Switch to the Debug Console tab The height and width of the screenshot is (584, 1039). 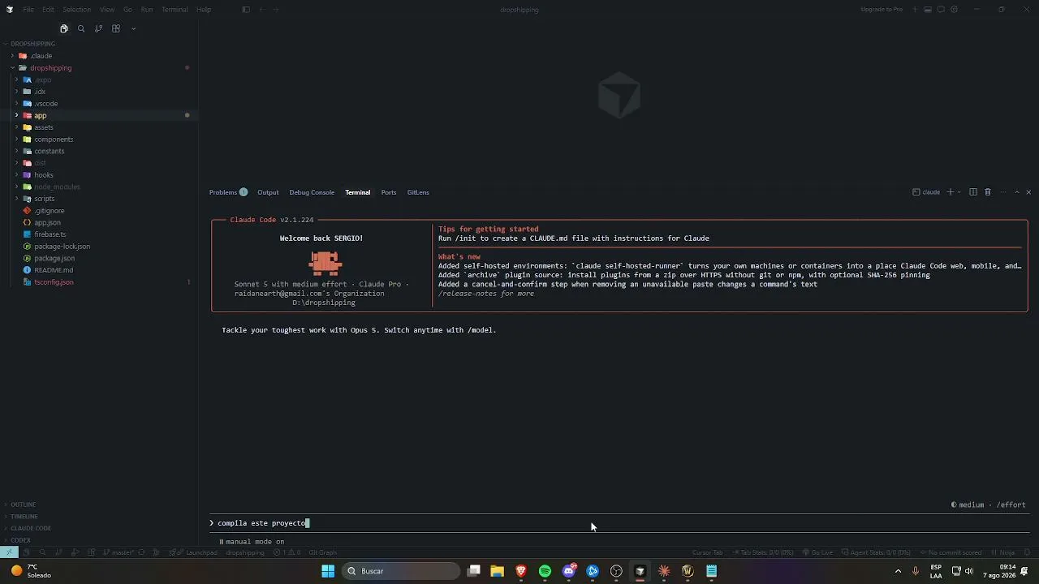312,192
